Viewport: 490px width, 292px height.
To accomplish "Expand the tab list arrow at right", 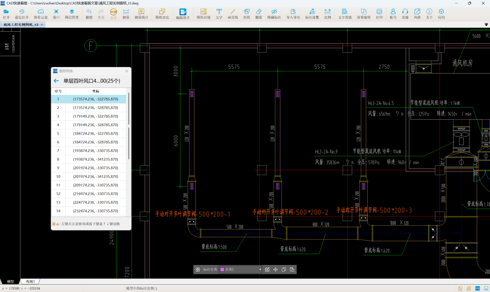I will coord(486,25).
